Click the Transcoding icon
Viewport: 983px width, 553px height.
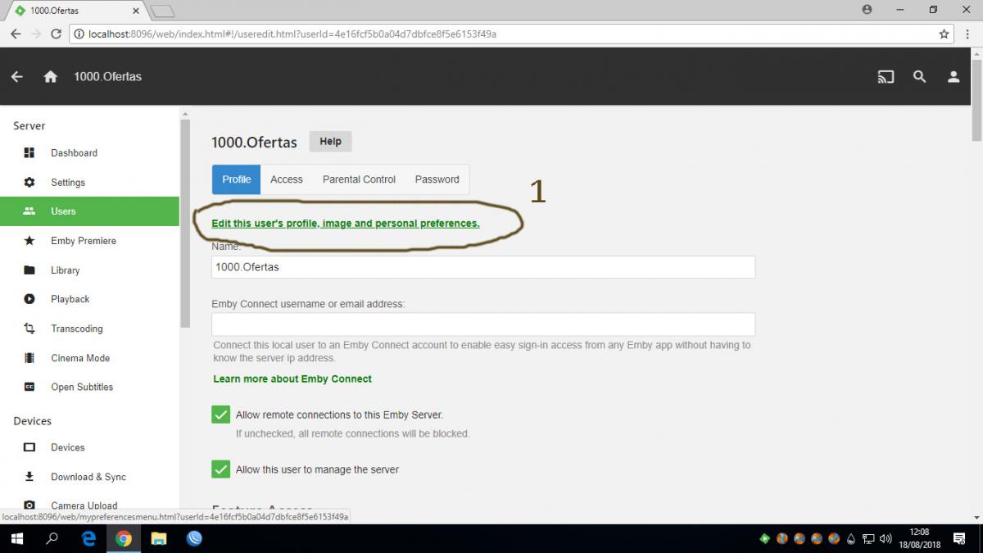tap(29, 329)
